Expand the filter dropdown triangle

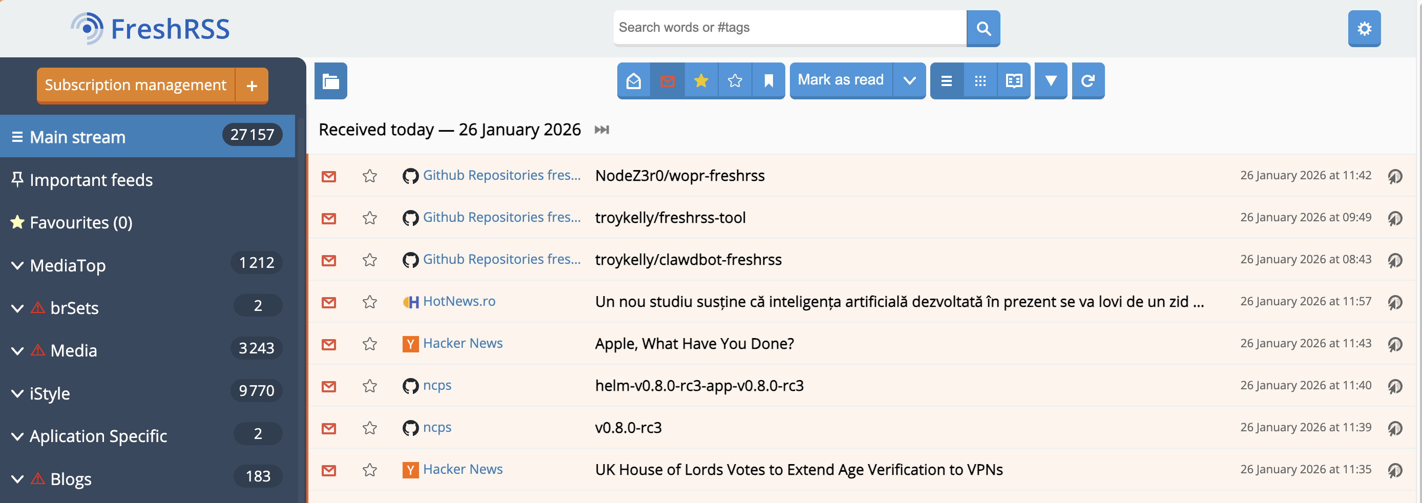(x=1051, y=81)
